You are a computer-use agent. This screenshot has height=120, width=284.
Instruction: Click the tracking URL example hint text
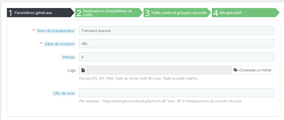click(160, 101)
